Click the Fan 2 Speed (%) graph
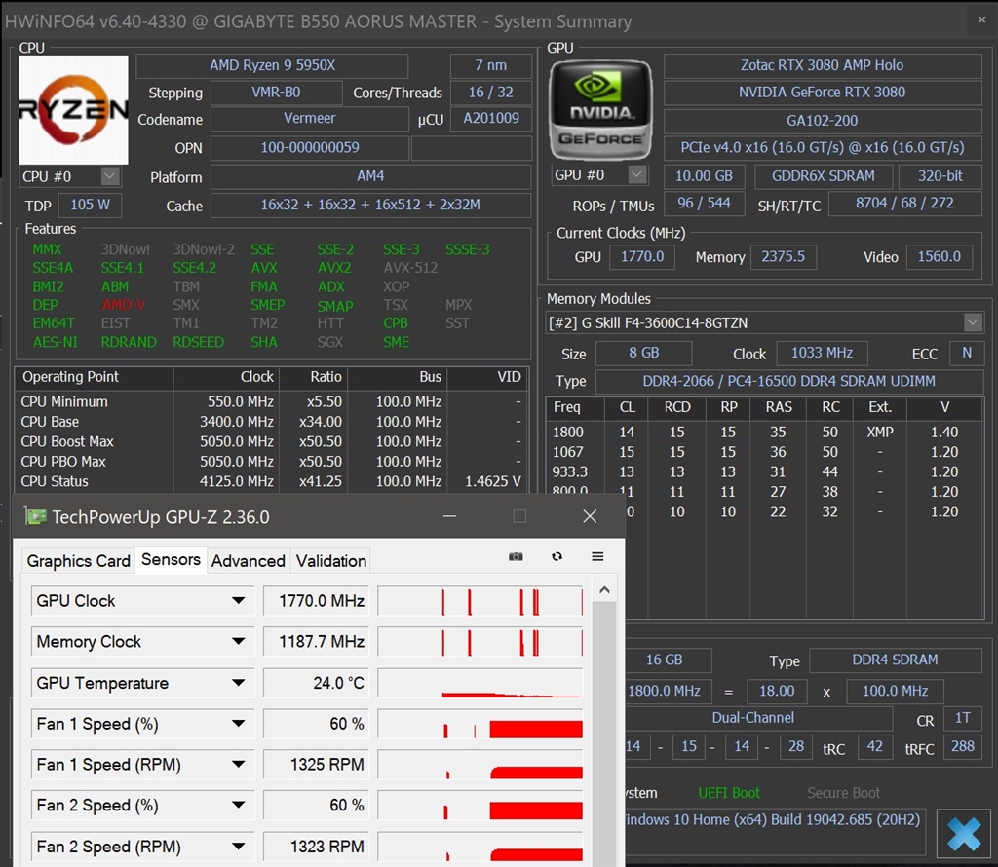The width and height of the screenshot is (998, 867). (480, 806)
